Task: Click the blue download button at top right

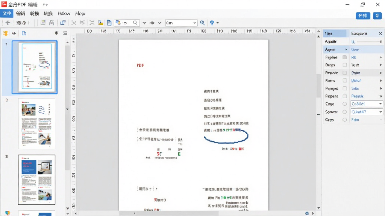Action: 377,16
